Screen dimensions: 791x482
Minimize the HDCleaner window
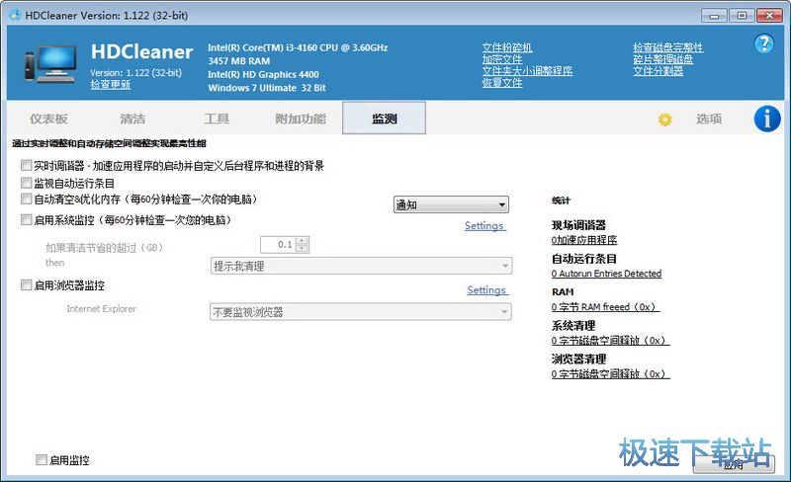pos(714,15)
